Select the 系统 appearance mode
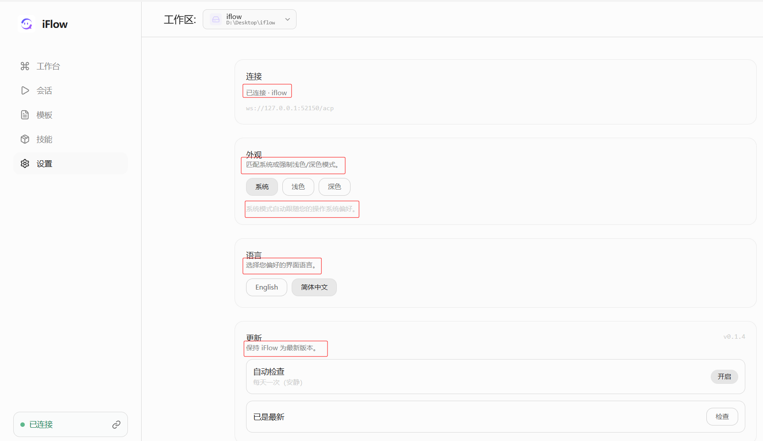Viewport: 763px width, 441px height. [262, 187]
